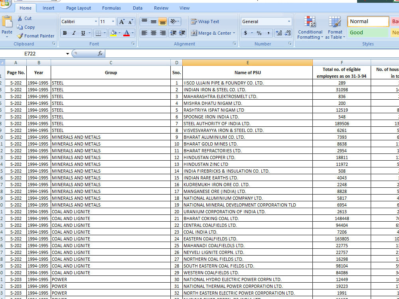This screenshot has height=299, width=399.
Task: Align text right
Action: [163, 33]
